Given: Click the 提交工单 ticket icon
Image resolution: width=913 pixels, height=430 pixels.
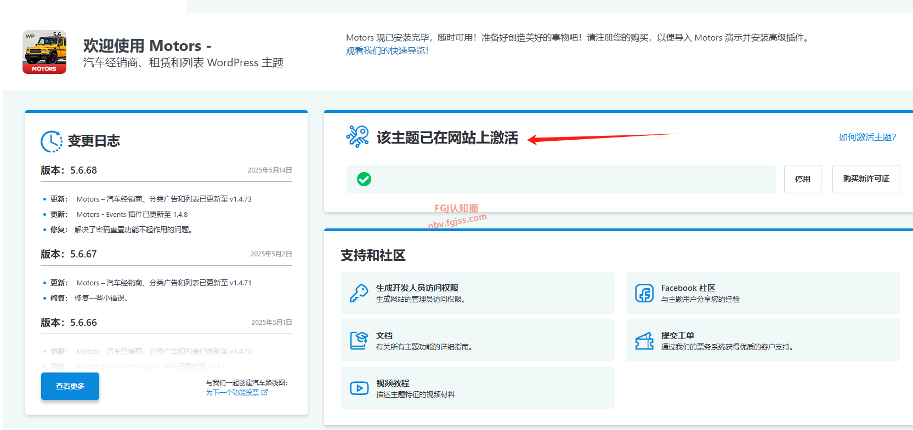Looking at the screenshot, I should [644, 341].
